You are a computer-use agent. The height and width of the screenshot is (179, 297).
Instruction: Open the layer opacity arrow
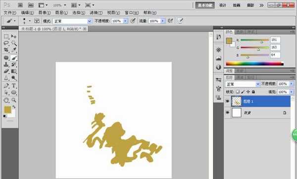pyautogui.click(x=292, y=84)
